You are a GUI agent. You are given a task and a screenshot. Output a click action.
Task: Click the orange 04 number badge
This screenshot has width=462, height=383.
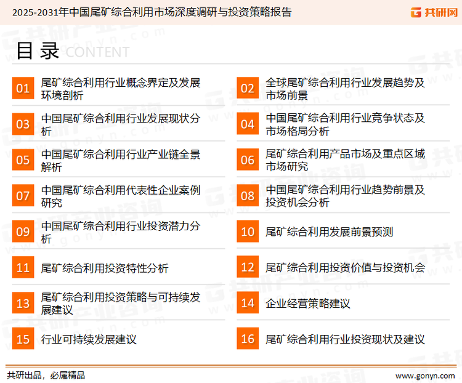coord(248,124)
